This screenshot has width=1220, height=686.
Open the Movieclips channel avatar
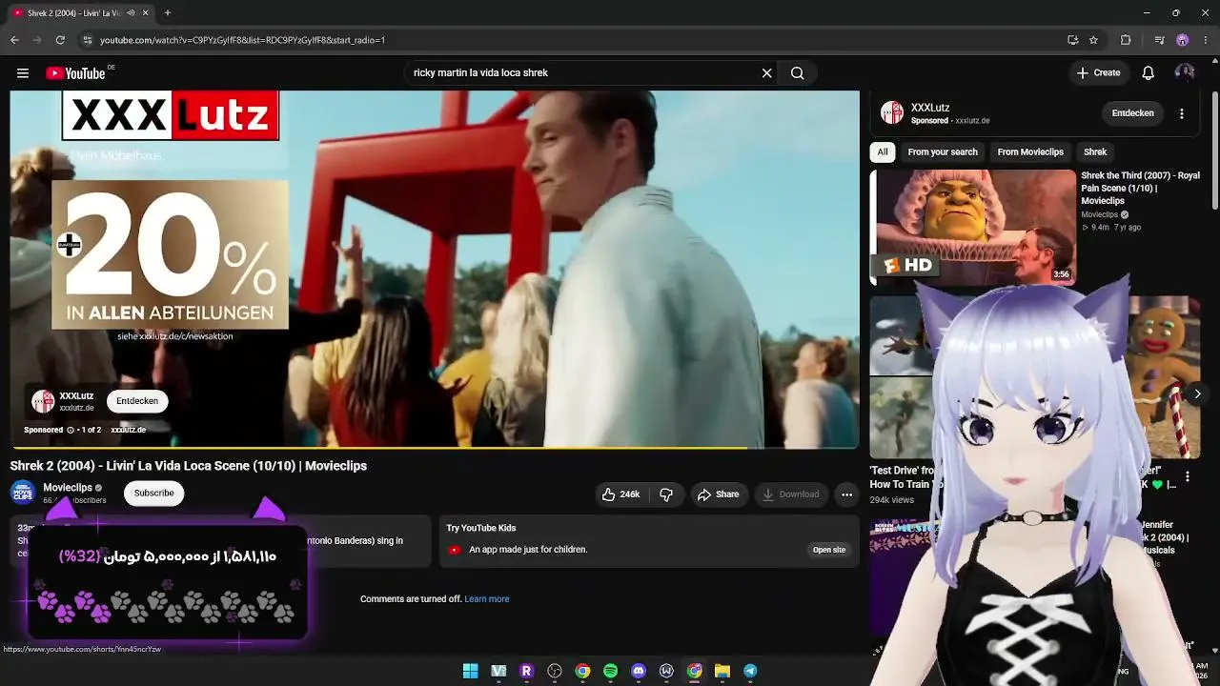pyautogui.click(x=23, y=493)
